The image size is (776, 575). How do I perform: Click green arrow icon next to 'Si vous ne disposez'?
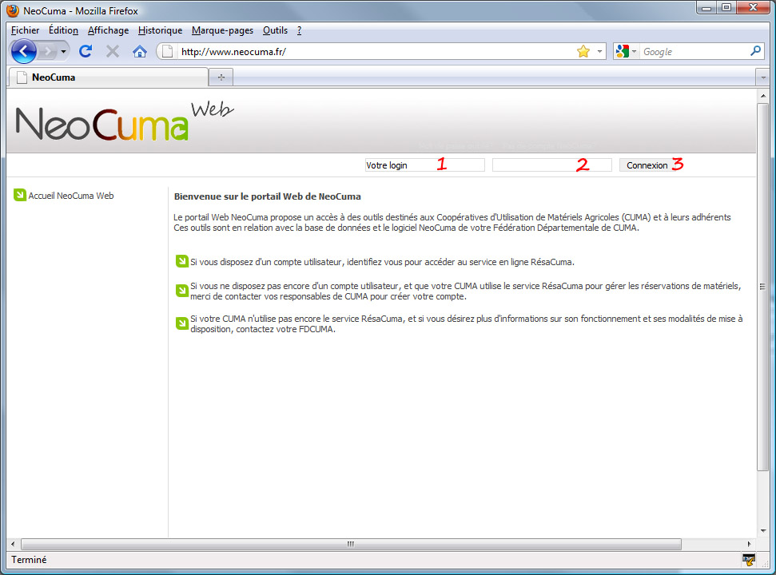point(182,290)
